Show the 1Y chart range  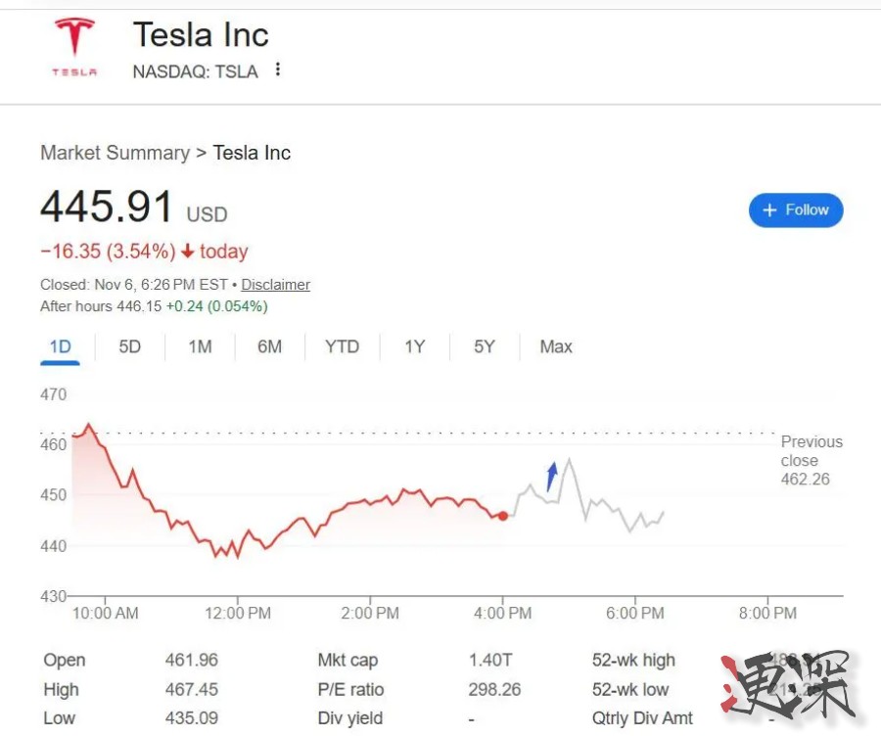tap(414, 346)
